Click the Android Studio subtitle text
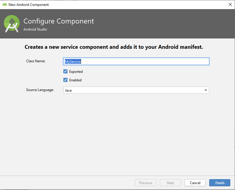Viewport: 235px width, 190px height. [x=35, y=29]
